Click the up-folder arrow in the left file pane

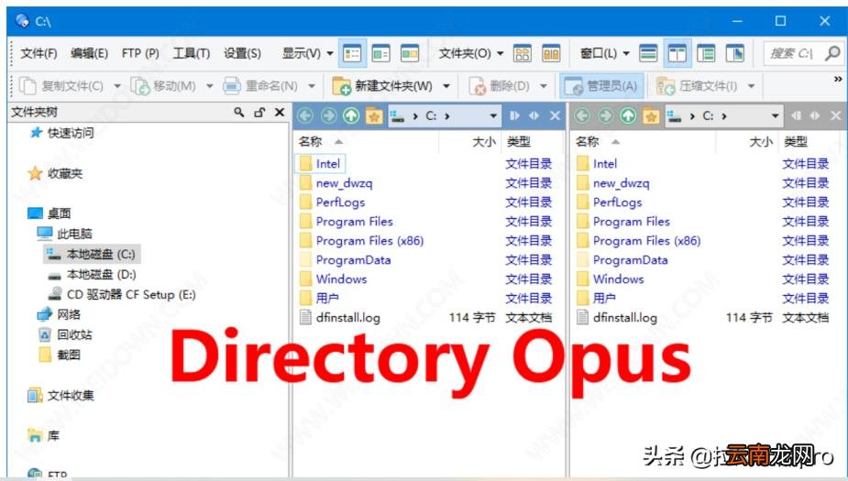point(351,115)
